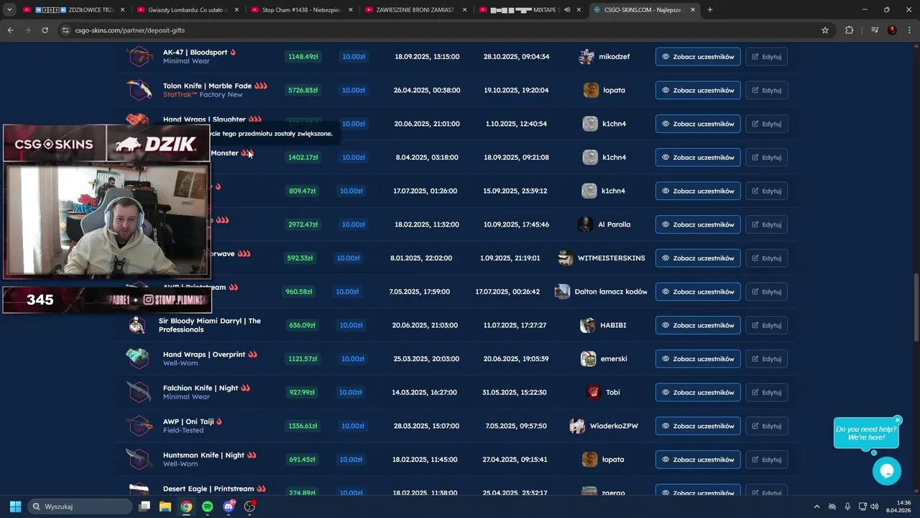Open the tab search dropdown arrow

[x=9, y=10]
